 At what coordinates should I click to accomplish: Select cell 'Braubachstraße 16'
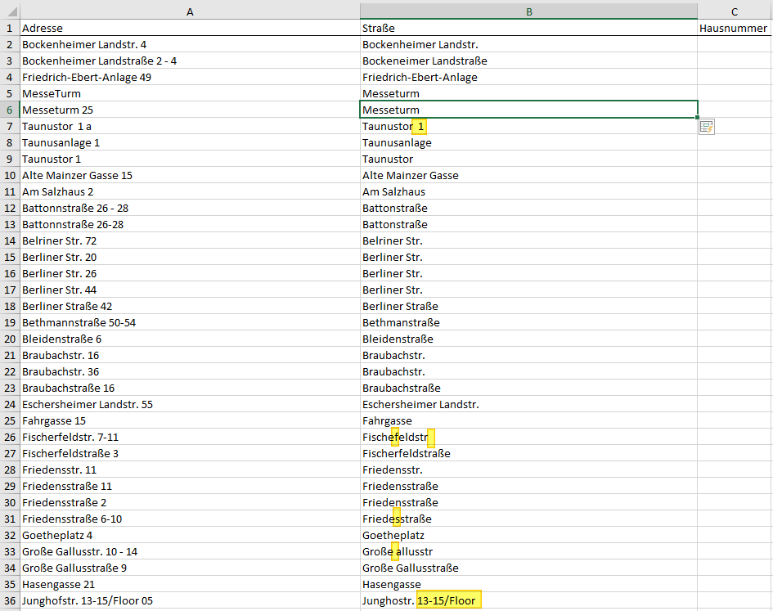pos(190,388)
